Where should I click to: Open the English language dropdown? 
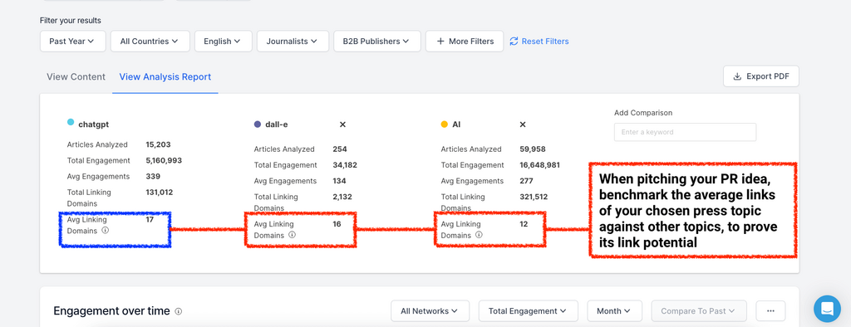[x=223, y=41]
